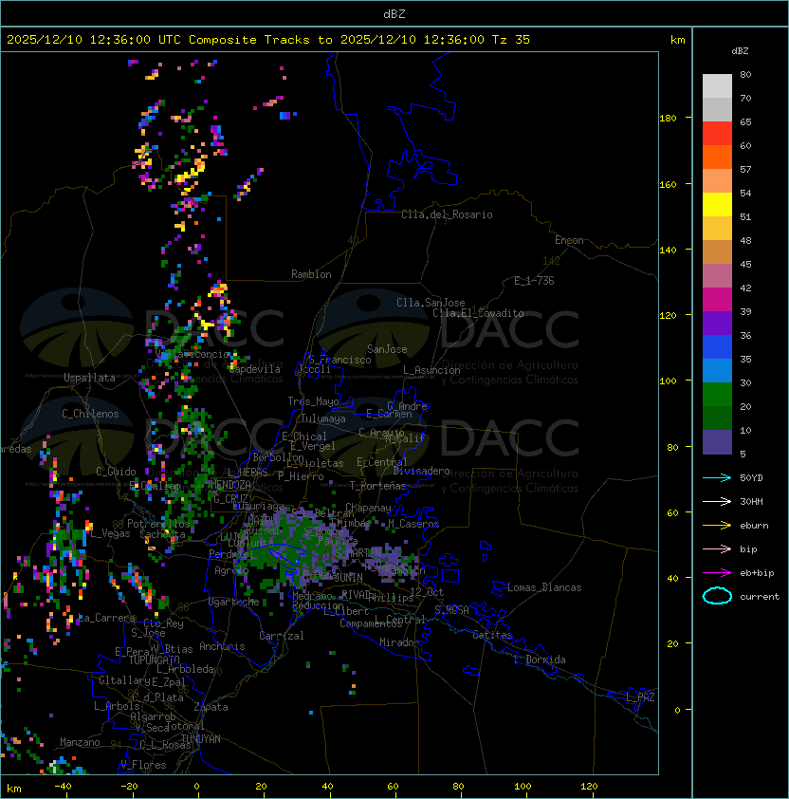Click the 'dBZ' heading above the color legend
789x799 pixels.
[x=740, y=51]
